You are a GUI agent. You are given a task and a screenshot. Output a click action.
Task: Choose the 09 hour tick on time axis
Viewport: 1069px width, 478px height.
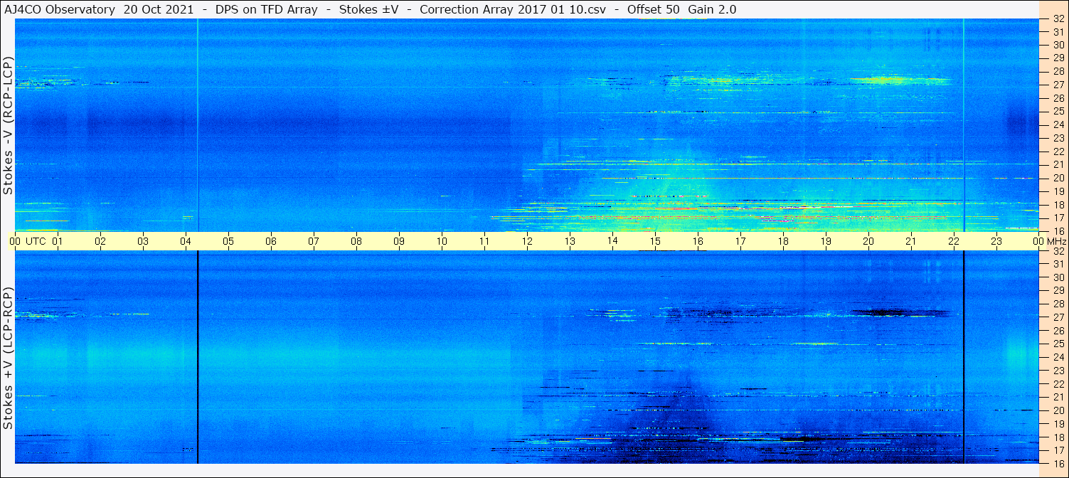coord(399,241)
